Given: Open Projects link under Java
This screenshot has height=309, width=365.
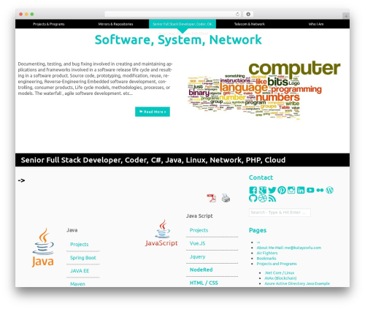Looking at the screenshot, I should coord(80,244).
